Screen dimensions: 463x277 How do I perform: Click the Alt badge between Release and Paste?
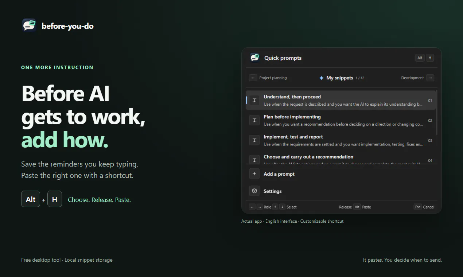point(357,207)
